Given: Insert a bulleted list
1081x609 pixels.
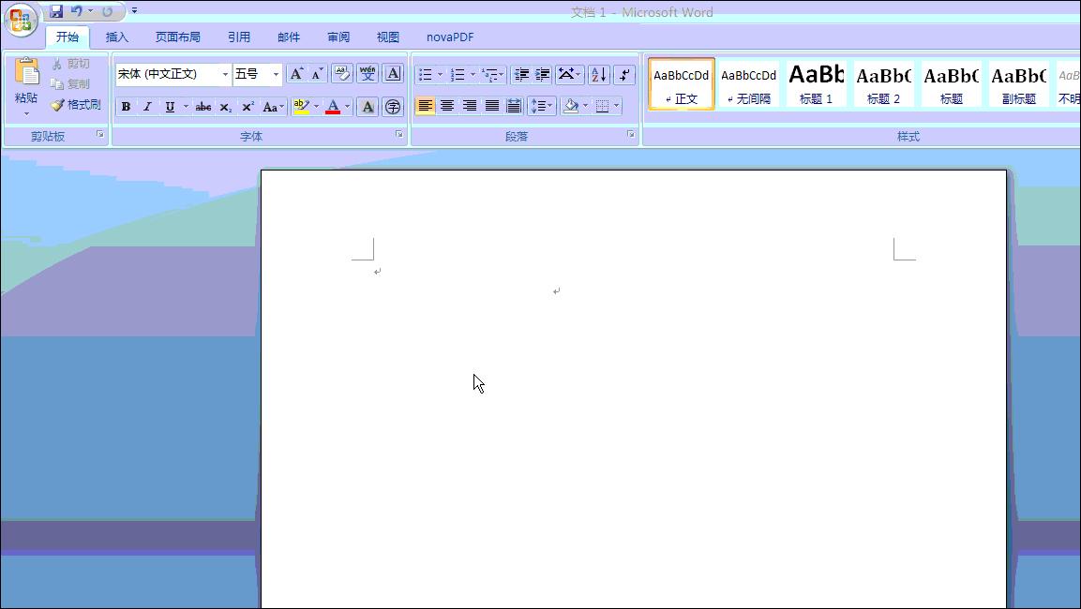Looking at the screenshot, I should tap(426, 75).
